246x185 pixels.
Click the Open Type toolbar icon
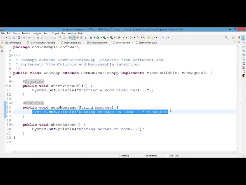(119, 38)
